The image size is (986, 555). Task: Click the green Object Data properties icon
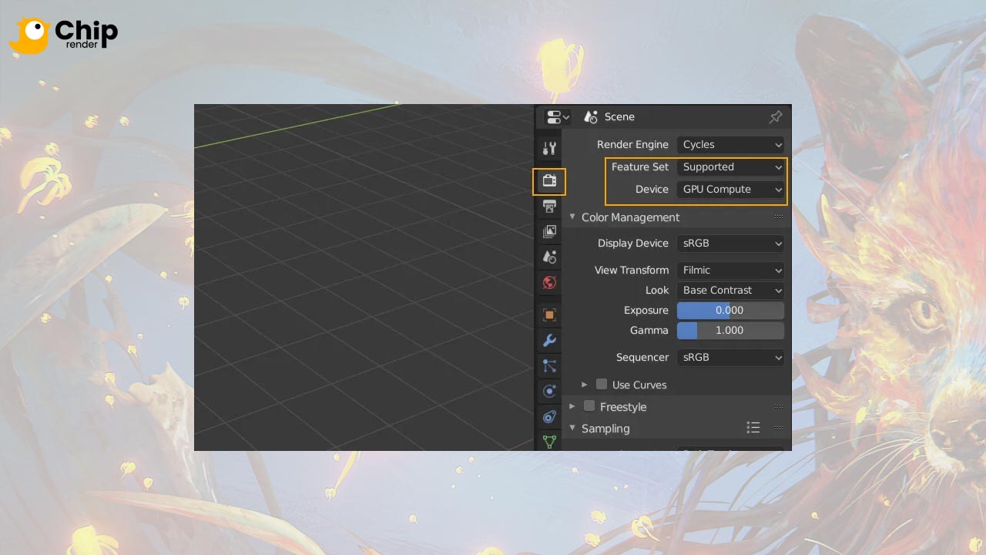(548, 442)
